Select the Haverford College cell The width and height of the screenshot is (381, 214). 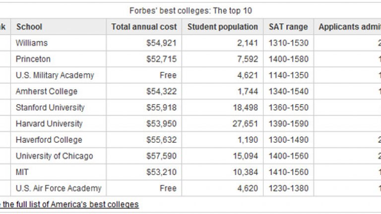tap(49, 140)
